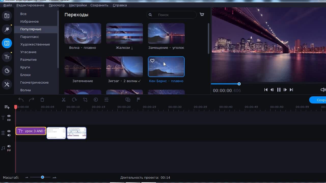Add a new track to timeline
The image size is (326, 183).
pos(7,107)
